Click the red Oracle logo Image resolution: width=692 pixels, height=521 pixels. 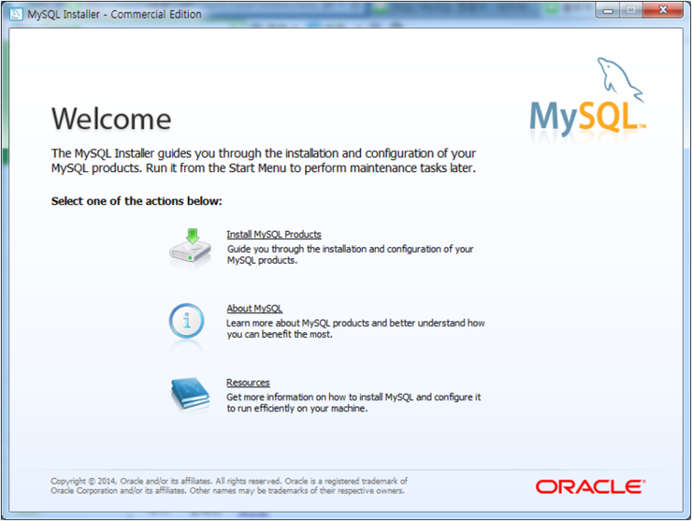pyautogui.click(x=590, y=486)
